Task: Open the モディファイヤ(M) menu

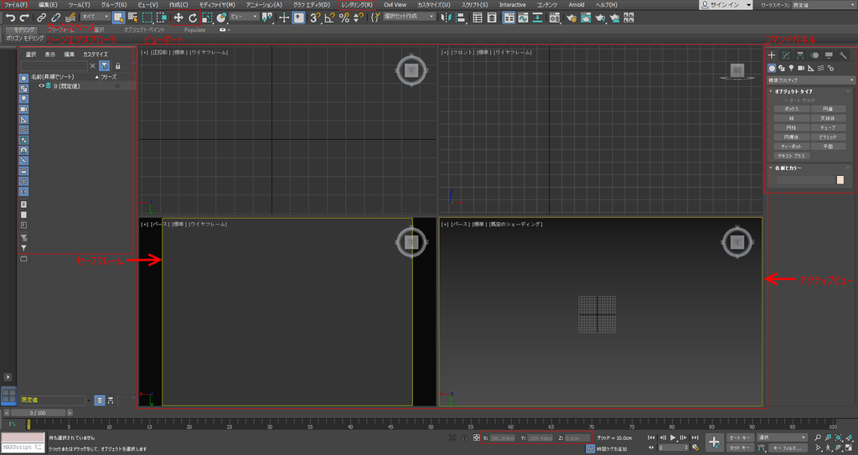Action: 217,4
